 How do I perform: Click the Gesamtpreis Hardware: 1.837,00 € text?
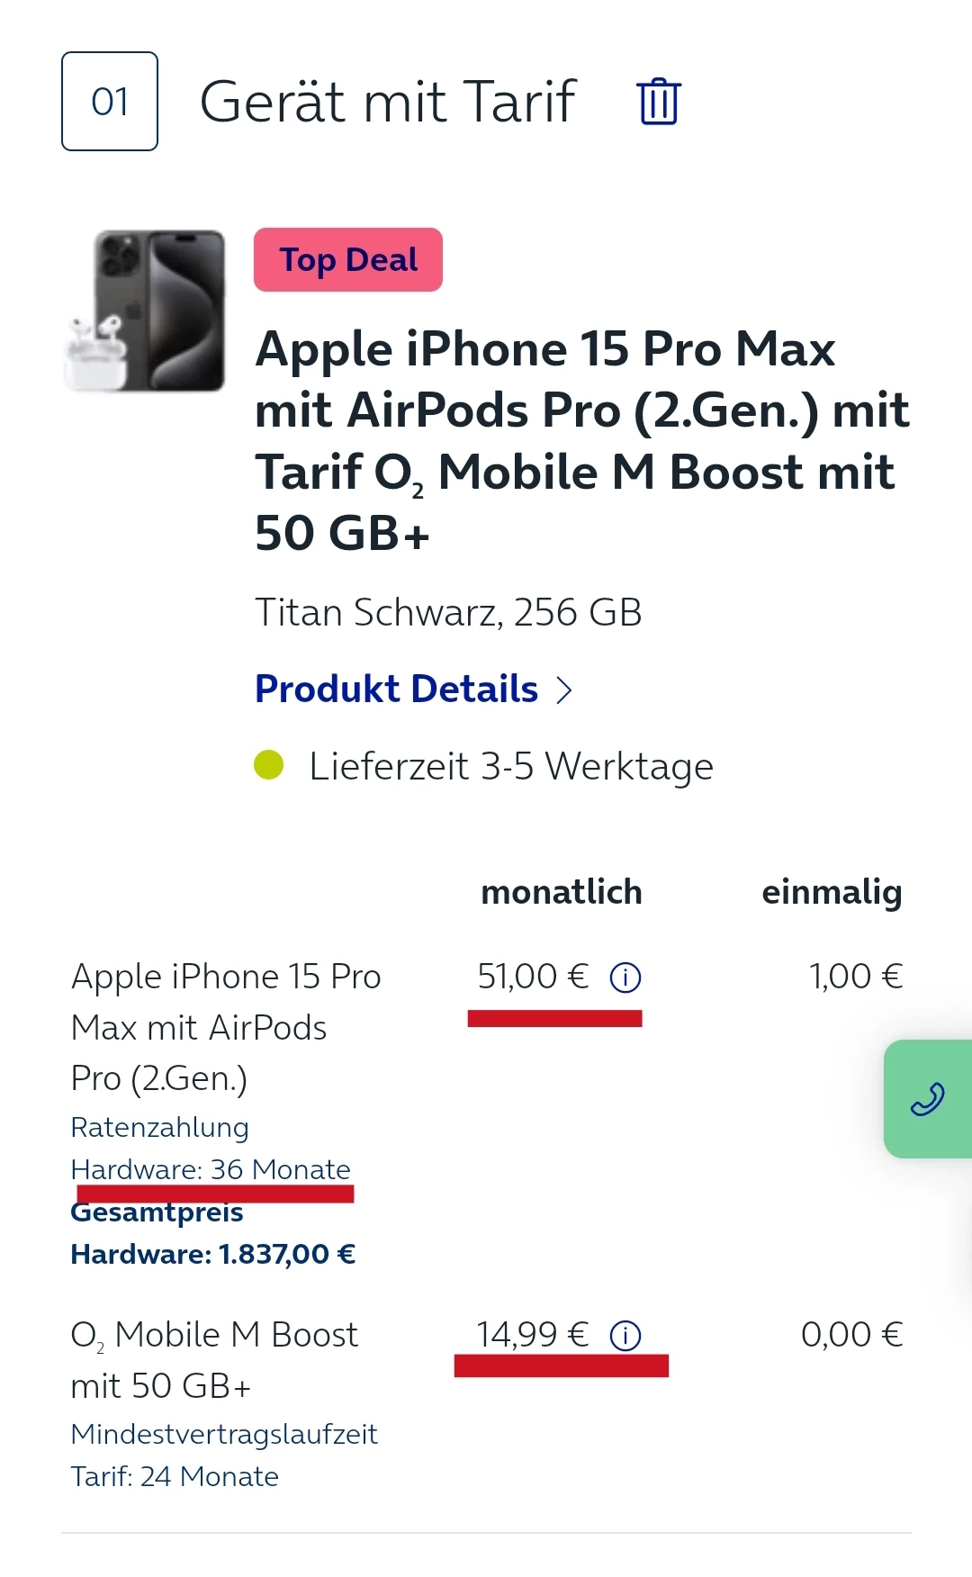[213, 1233]
